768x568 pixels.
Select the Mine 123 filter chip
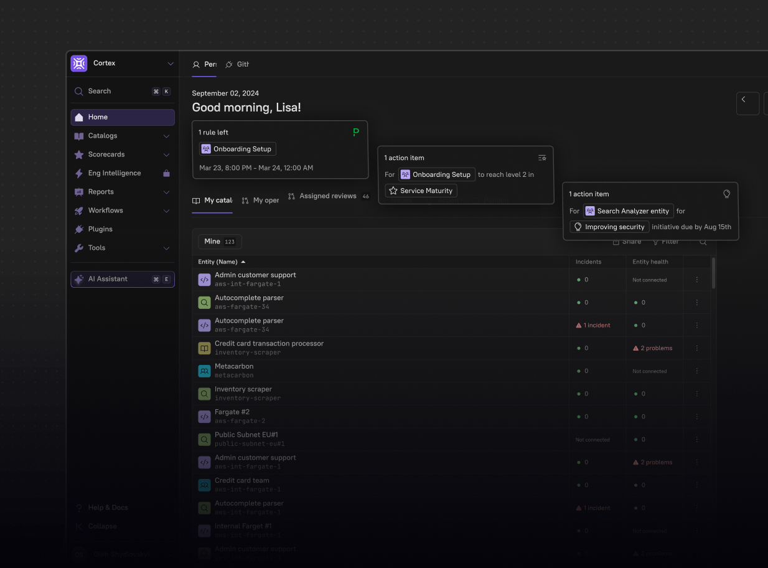coord(220,242)
